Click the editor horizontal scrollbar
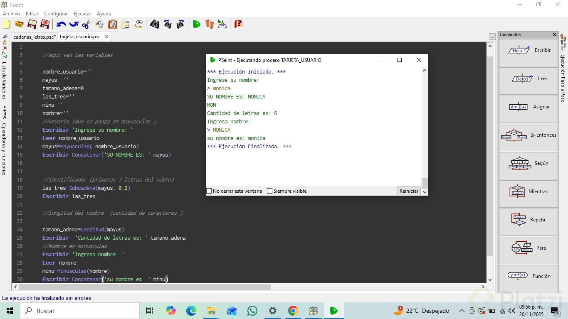 tap(145, 287)
